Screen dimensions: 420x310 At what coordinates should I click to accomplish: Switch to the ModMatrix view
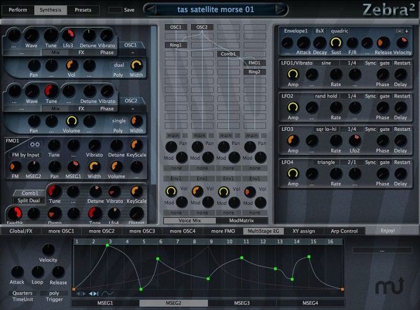pyautogui.click(x=242, y=220)
